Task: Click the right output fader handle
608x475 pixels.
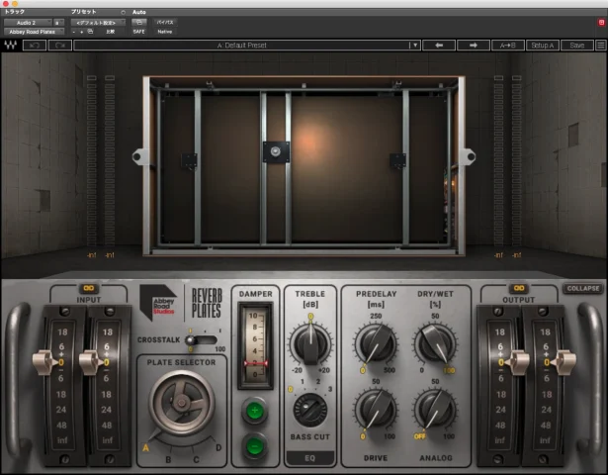Action: [564, 362]
